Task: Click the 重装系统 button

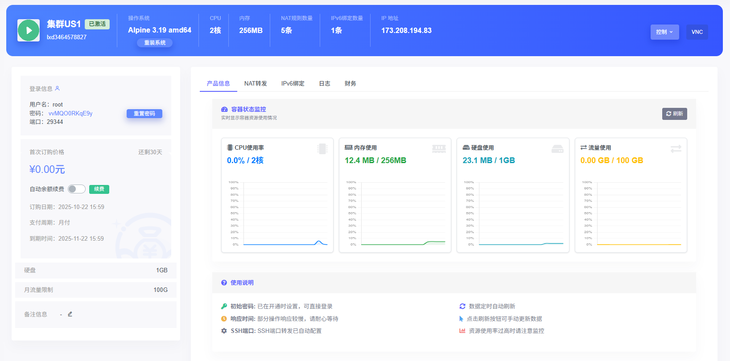Action: tap(155, 43)
